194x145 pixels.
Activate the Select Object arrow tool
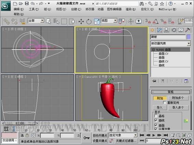[x=48, y=21]
